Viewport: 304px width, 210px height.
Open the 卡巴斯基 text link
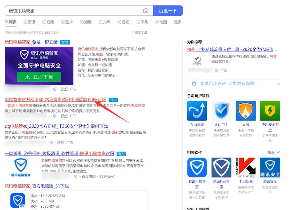click(x=245, y=181)
